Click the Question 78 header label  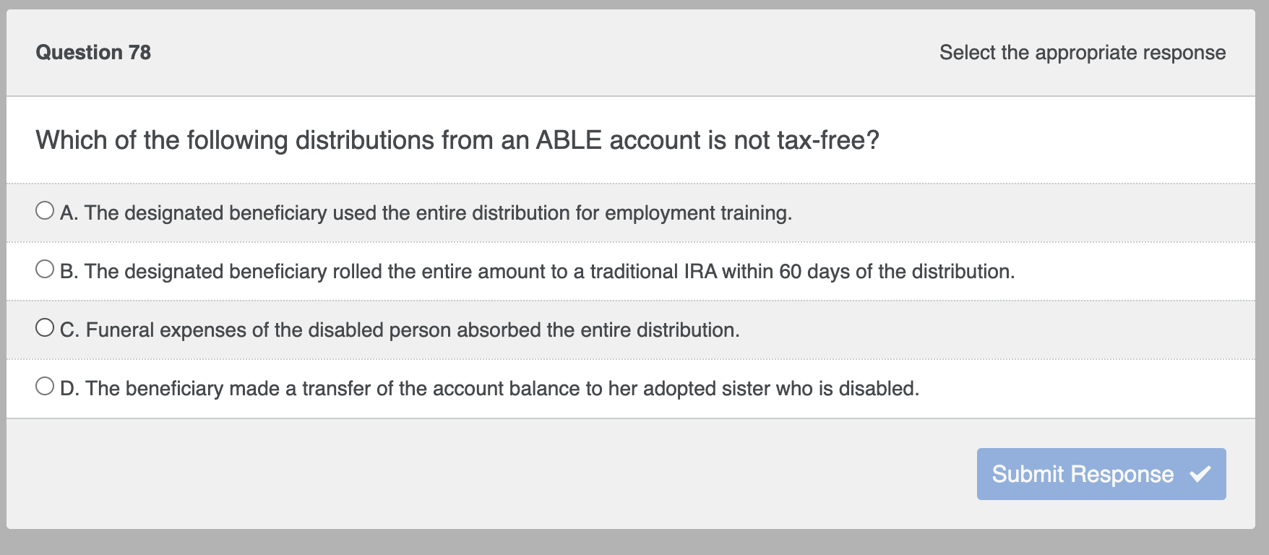coord(93,52)
